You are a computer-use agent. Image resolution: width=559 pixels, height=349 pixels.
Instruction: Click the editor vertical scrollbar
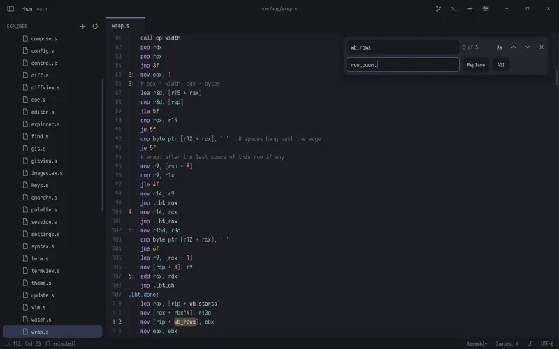pyautogui.click(x=557, y=77)
